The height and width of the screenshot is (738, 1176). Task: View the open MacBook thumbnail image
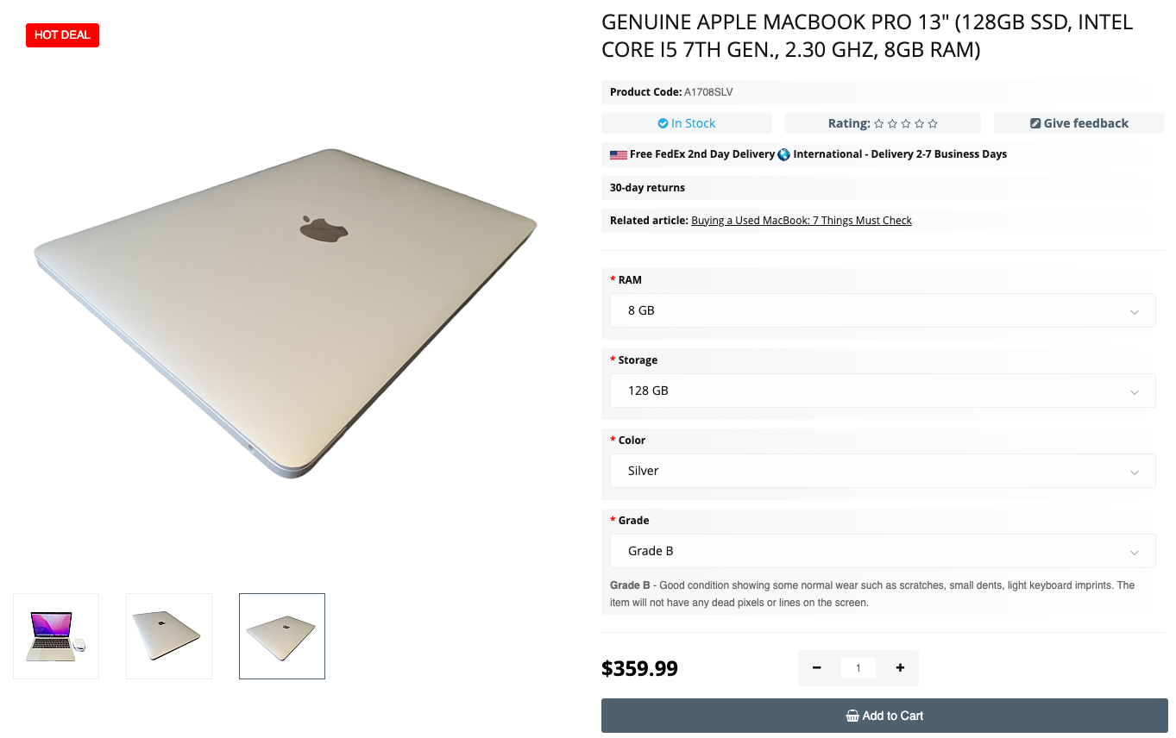point(56,636)
